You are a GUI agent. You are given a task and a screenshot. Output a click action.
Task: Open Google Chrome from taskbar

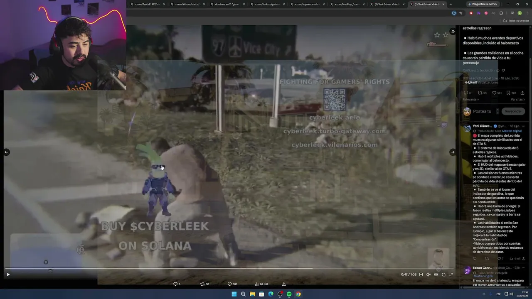click(x=298, y=294)
